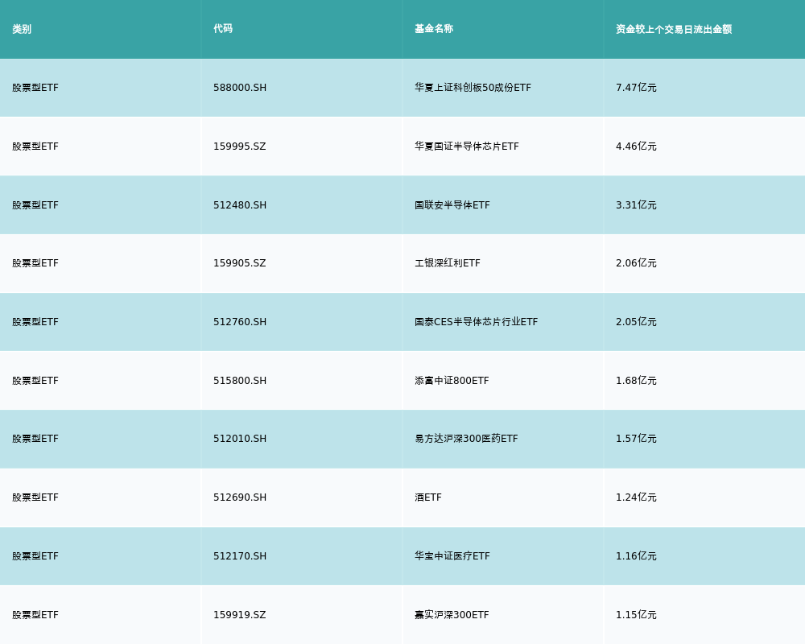Select code 159919.SZ
This screenshot has width=805, height=644.
click(x=240, y=615)
